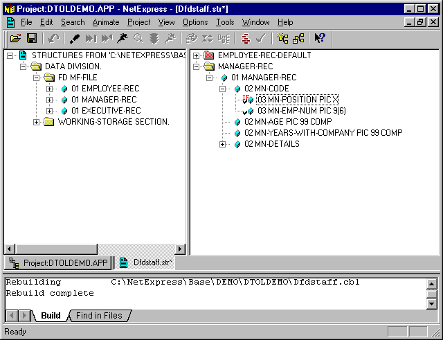Collapse the STRUCTURES FROM root node
The width and height of the screenshot is (443, 340).
(x=10, y=55)
